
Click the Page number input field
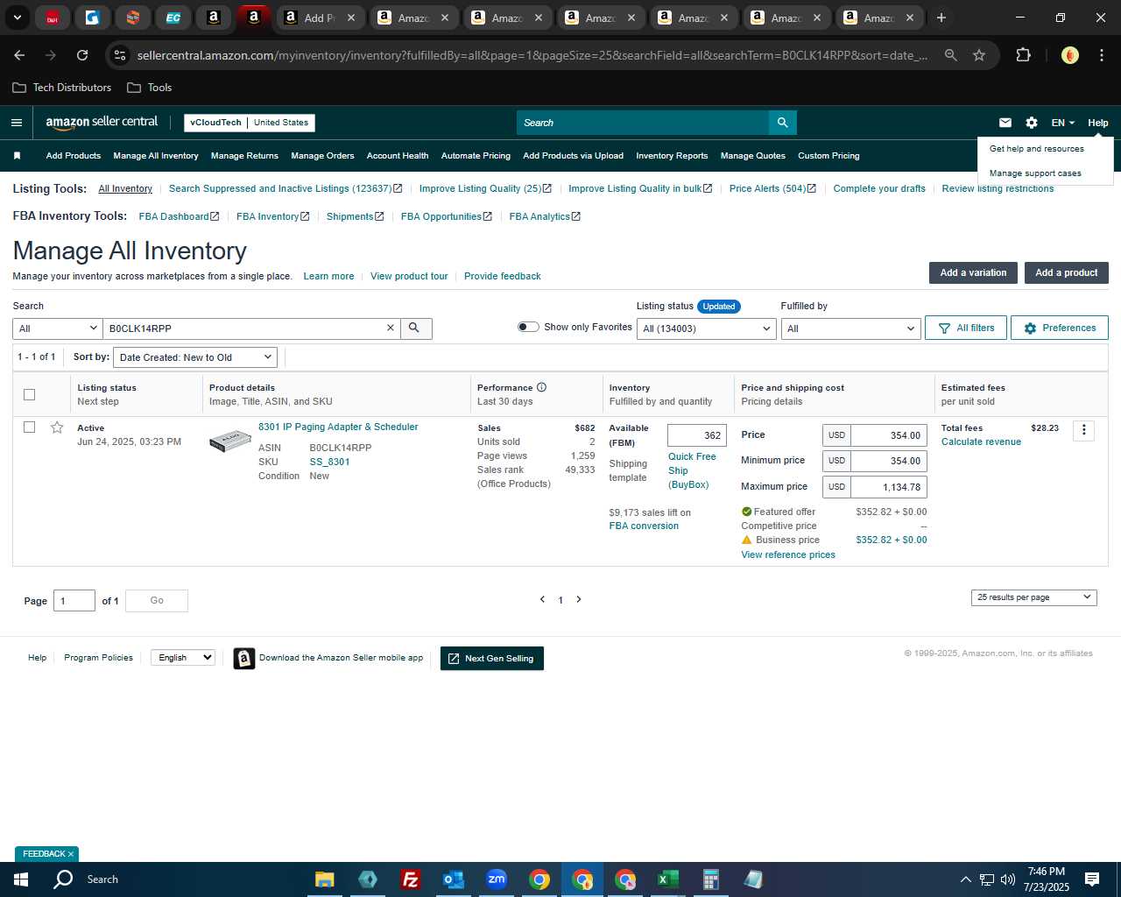74,600
